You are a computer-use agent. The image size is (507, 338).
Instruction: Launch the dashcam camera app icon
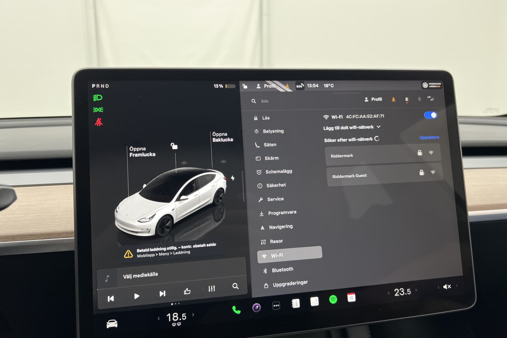(256, 308)
